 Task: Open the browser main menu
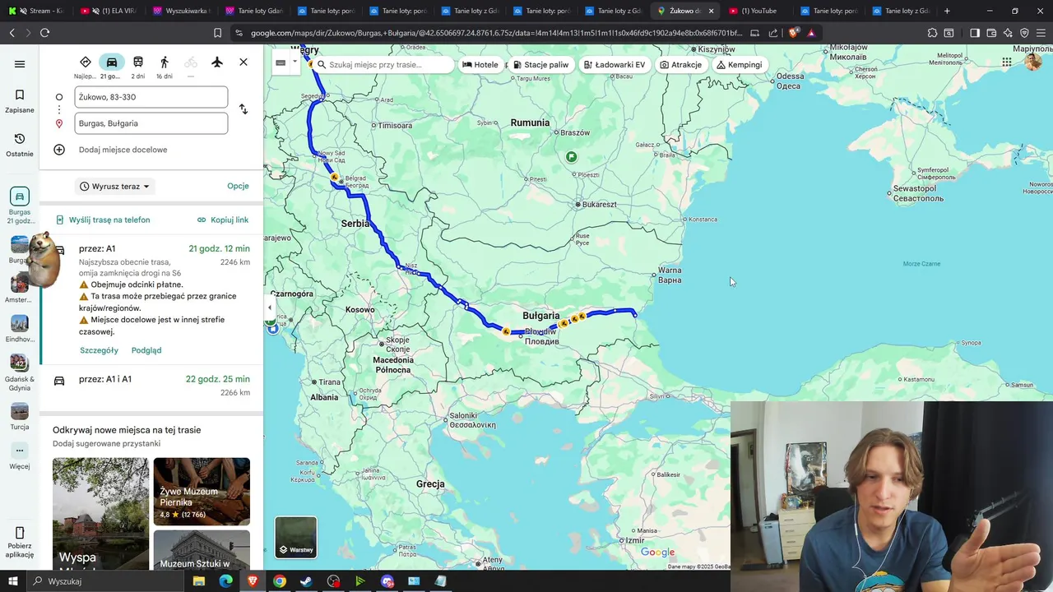(1041, 33)
